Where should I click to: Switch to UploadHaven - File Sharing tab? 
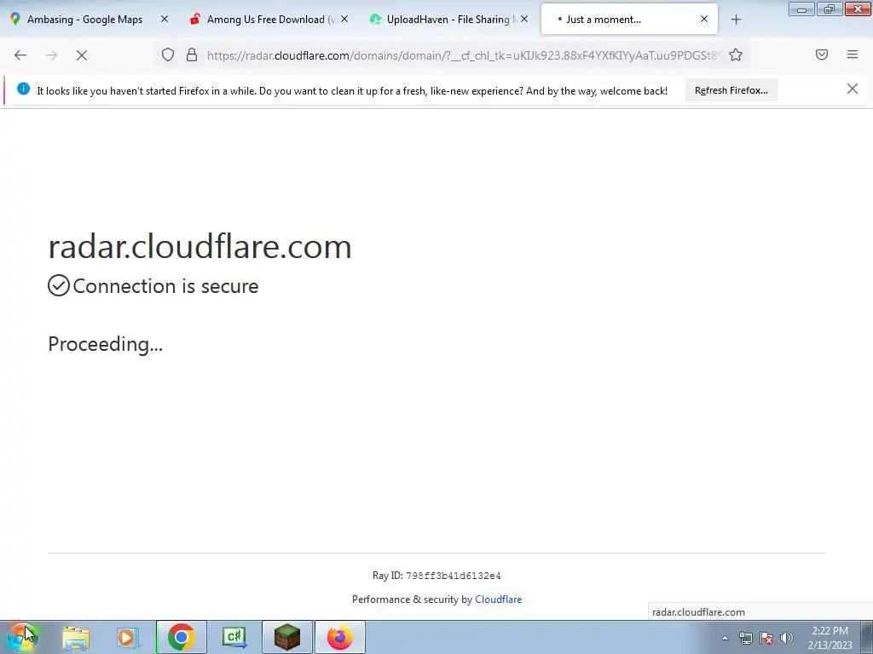(x=445, y=20)
